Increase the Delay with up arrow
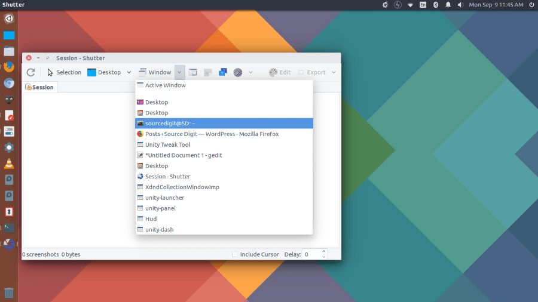Image resolution: width=538 pixels, height=302 pixels. pyautogui.click(x=324, y=252)
